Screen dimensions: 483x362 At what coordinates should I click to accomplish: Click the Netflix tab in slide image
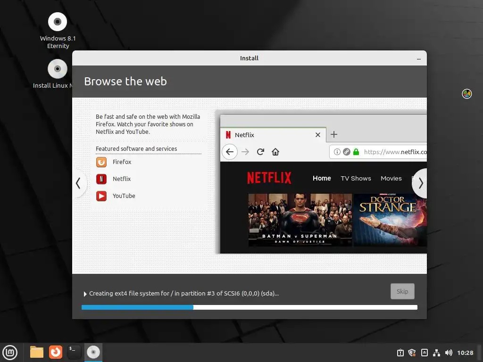273,135
